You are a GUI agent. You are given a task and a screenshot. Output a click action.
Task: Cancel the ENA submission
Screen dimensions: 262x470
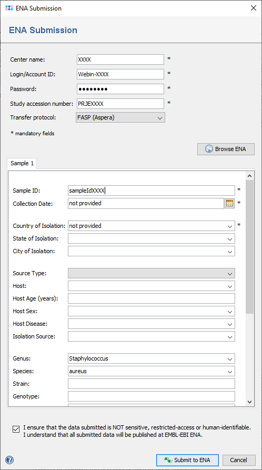pyautogui.click(x=239, y=460)
